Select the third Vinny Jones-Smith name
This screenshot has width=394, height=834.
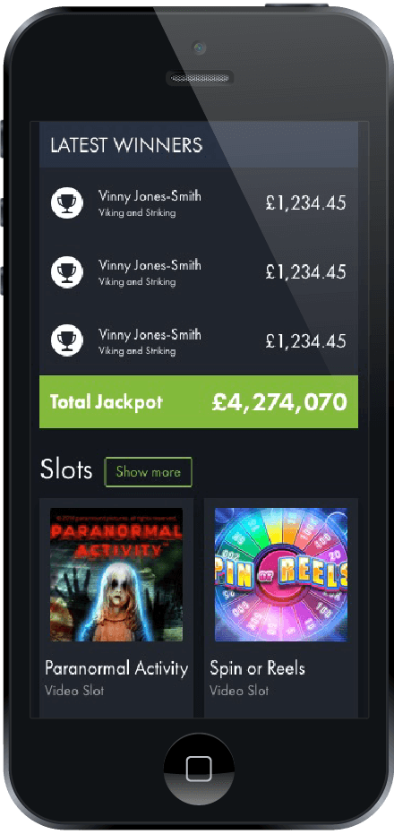pyautogui.click(x=150, y=334)
